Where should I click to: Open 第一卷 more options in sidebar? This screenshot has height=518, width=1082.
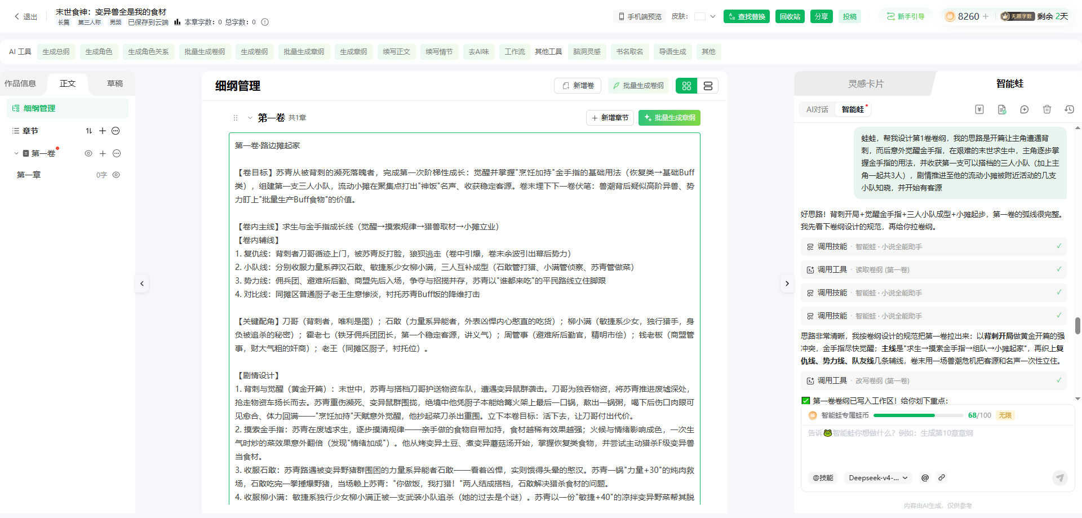point(117,153)
